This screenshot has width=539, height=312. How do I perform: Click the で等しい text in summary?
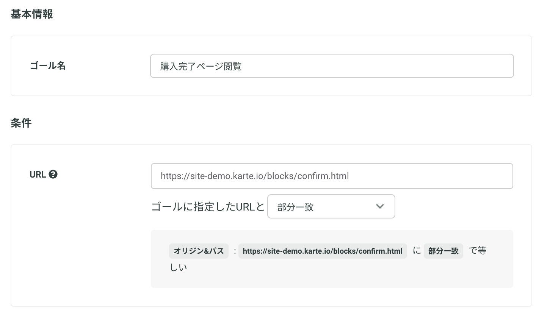pyautogui.click(x=478, y=251)
